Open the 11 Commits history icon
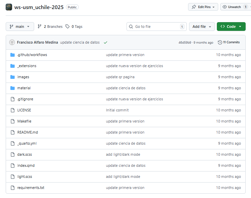This screenshot has height=198, width=251. [220, 43]
